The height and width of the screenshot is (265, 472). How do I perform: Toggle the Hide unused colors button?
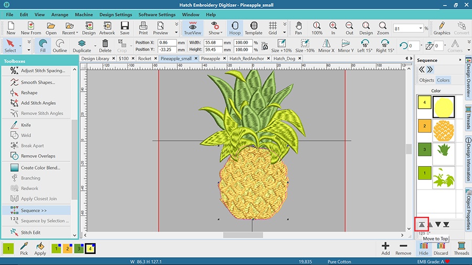[423, 248]
